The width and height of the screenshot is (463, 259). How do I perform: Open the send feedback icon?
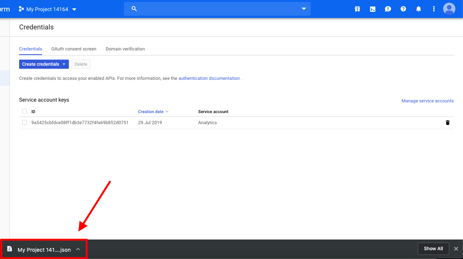(388, 9)
